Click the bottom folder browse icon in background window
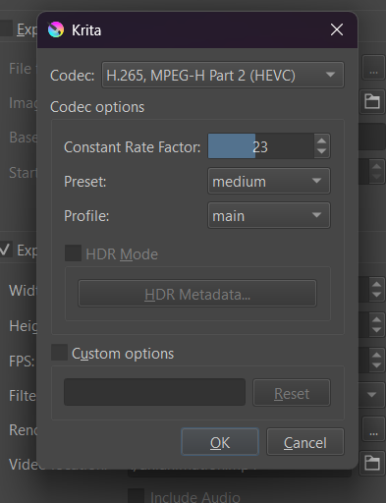This screenshot has height=503, width=386. [372, 463]
